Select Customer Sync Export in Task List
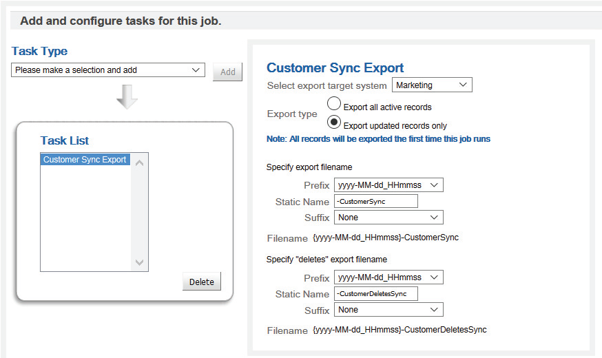 (85, 159)
